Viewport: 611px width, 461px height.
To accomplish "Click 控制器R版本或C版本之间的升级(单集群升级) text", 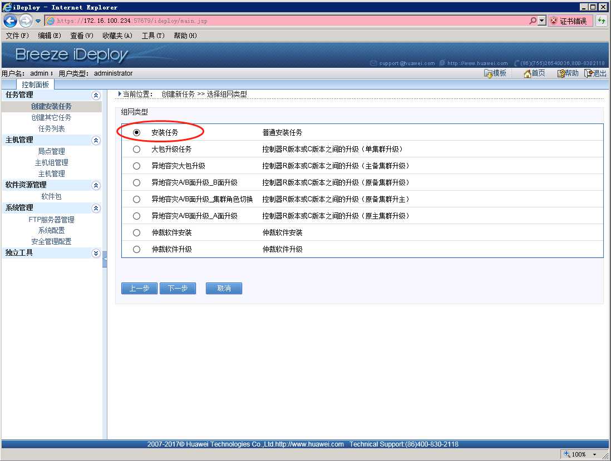I will click(332, 149).
